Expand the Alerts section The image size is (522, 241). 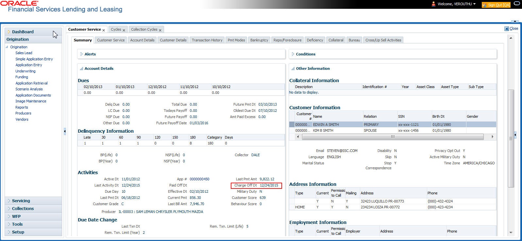82,54
